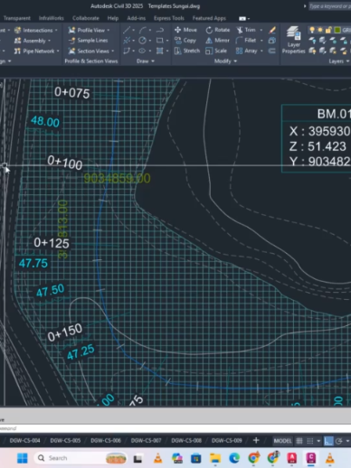Viewport: 351px width, 468px height.
Task: Select the Move tool
Action: pyautogui.click(x=185, y=30)
